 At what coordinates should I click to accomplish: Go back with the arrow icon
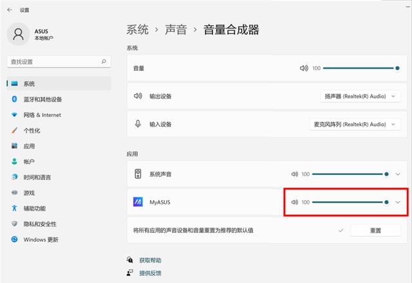pyautogui.click(x=10, y=10)
